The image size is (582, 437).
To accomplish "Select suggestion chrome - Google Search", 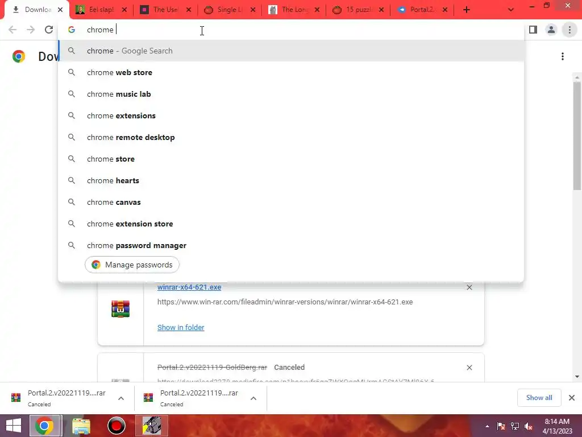I will pos(291,51).
